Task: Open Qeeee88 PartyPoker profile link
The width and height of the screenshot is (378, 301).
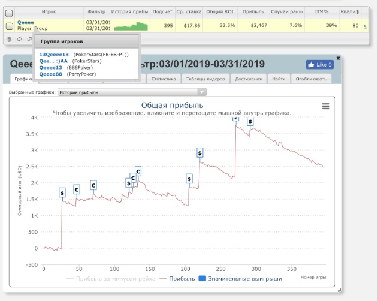Action: 51,74
